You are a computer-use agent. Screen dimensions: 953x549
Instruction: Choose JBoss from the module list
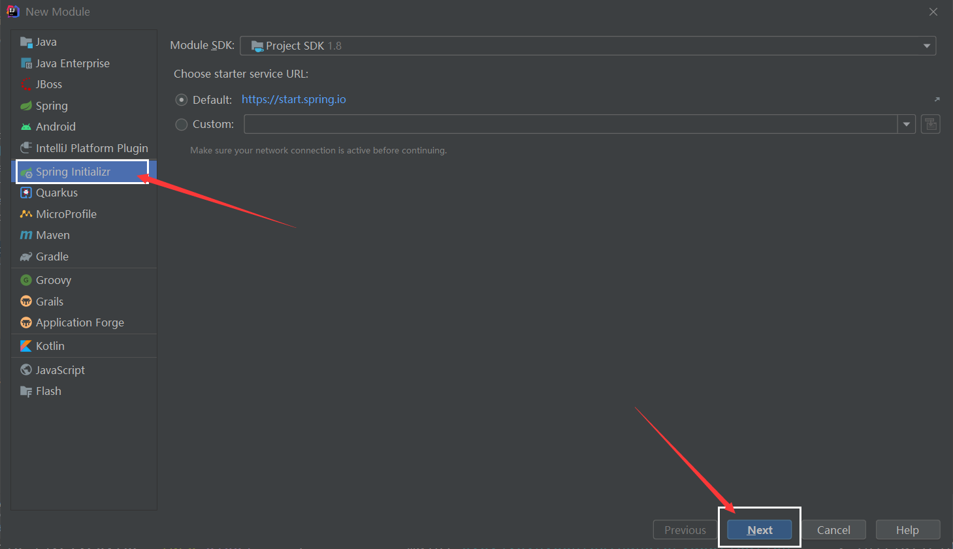pyautogui.click(x=84, y=84)
